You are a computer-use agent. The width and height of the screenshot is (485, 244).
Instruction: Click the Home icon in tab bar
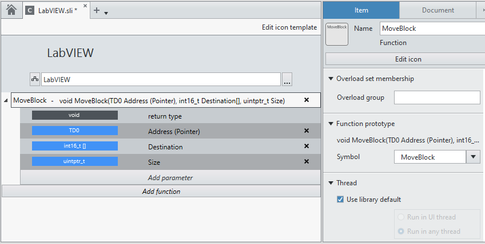point(11,10)
